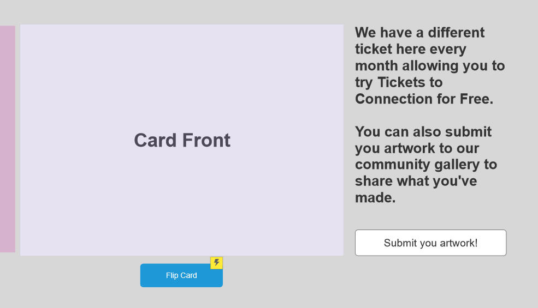This screenshot has width=538, height=308.
Task: Click the "We have a different" text line
Action: point(419,32)
